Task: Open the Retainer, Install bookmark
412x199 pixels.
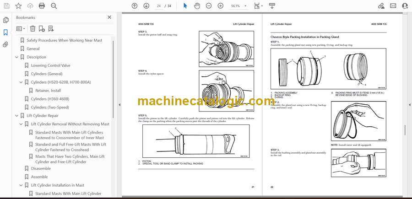Action: 48,91
